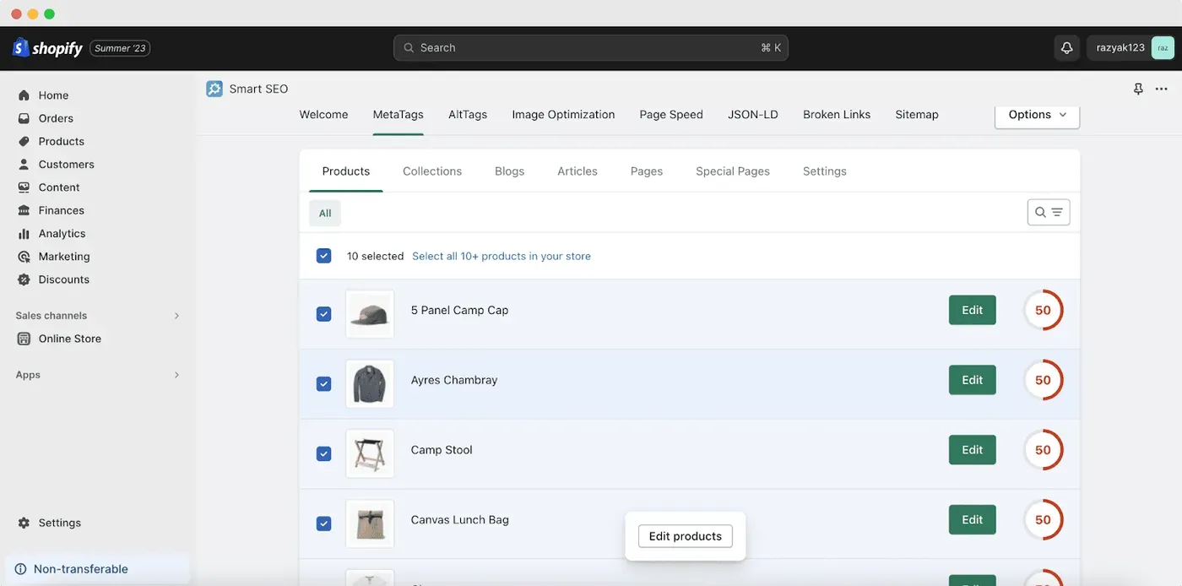Click the top Search field

(591, 48)
